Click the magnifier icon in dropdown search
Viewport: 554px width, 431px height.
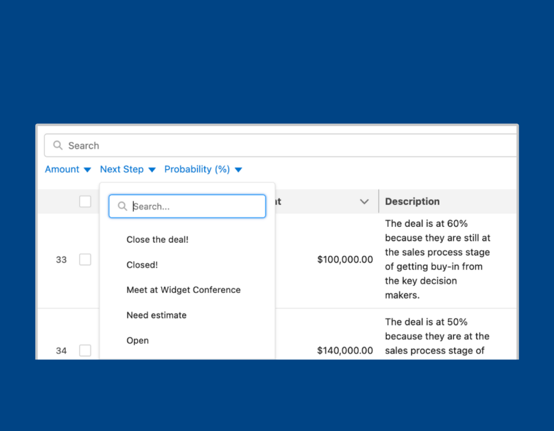(122, 206)
